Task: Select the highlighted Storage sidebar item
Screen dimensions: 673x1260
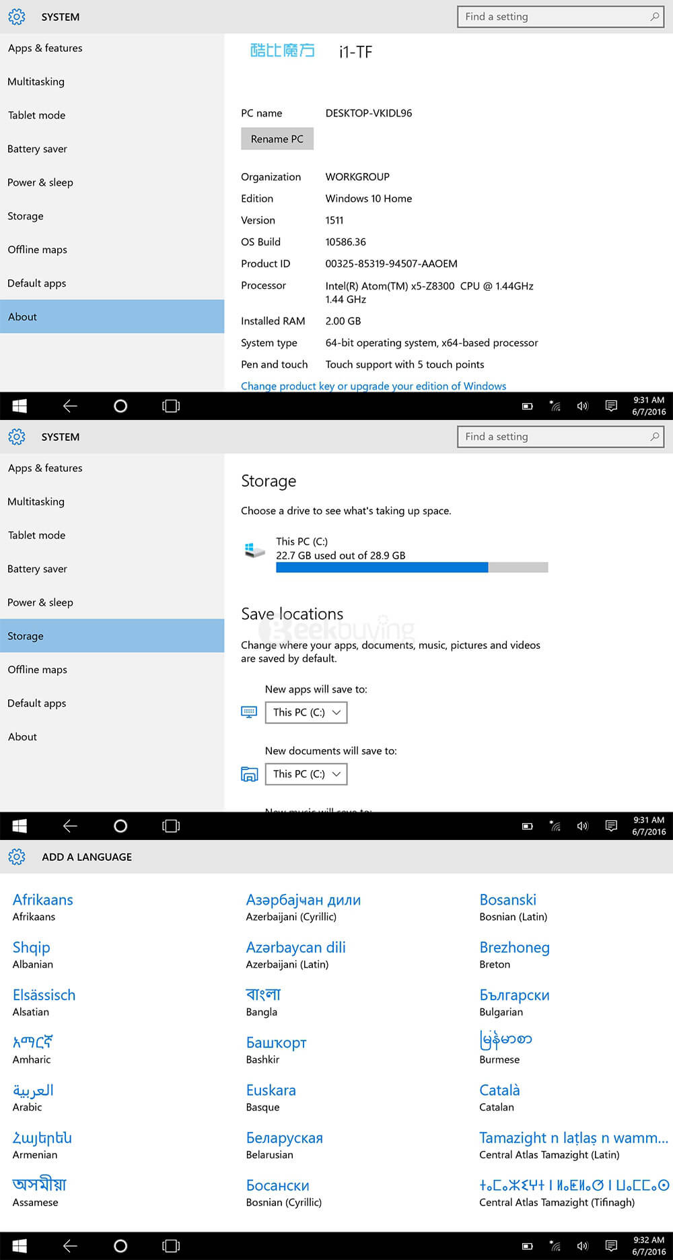Action: coord(112,635)
